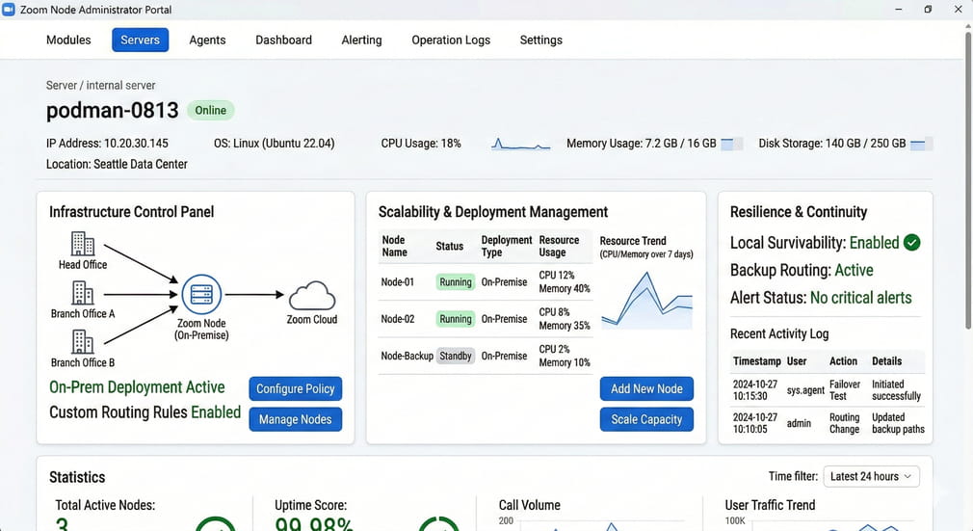Click the Zoom Node server icon in diagram
Viewport: 973px width, 531px height.
coord(201,294)
